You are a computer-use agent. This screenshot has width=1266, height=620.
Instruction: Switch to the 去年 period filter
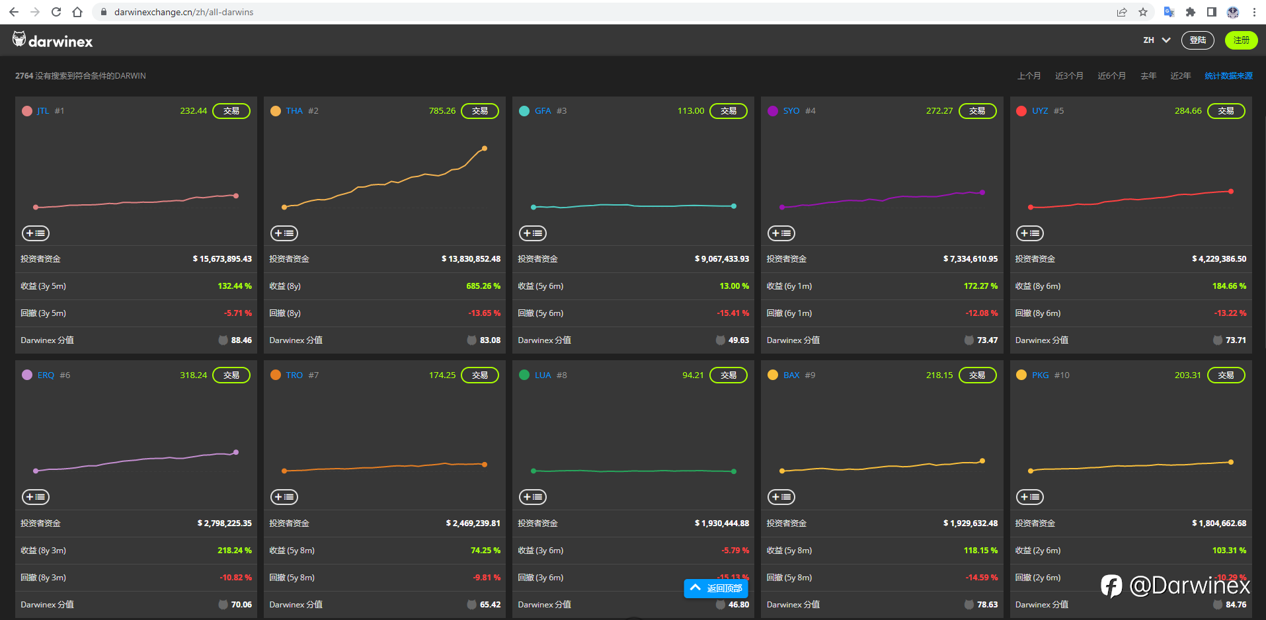pos(1148,76)
